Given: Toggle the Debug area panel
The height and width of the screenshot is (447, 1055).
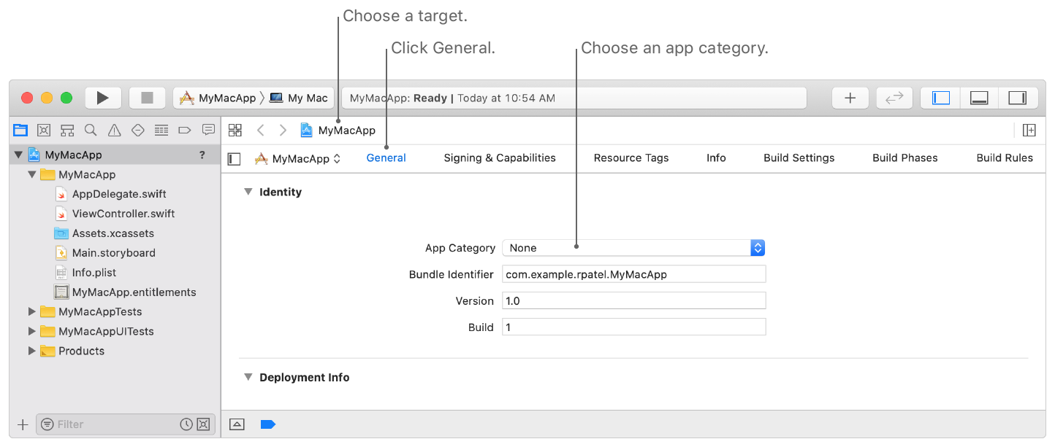Looking at the screenshot, I should (979, 98).
